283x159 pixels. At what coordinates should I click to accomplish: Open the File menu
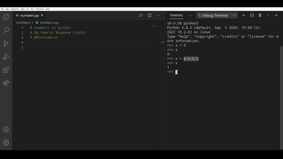(2, 9)
